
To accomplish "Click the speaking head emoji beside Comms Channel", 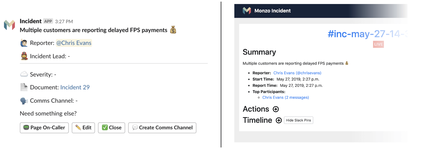I will click(24, 101).
